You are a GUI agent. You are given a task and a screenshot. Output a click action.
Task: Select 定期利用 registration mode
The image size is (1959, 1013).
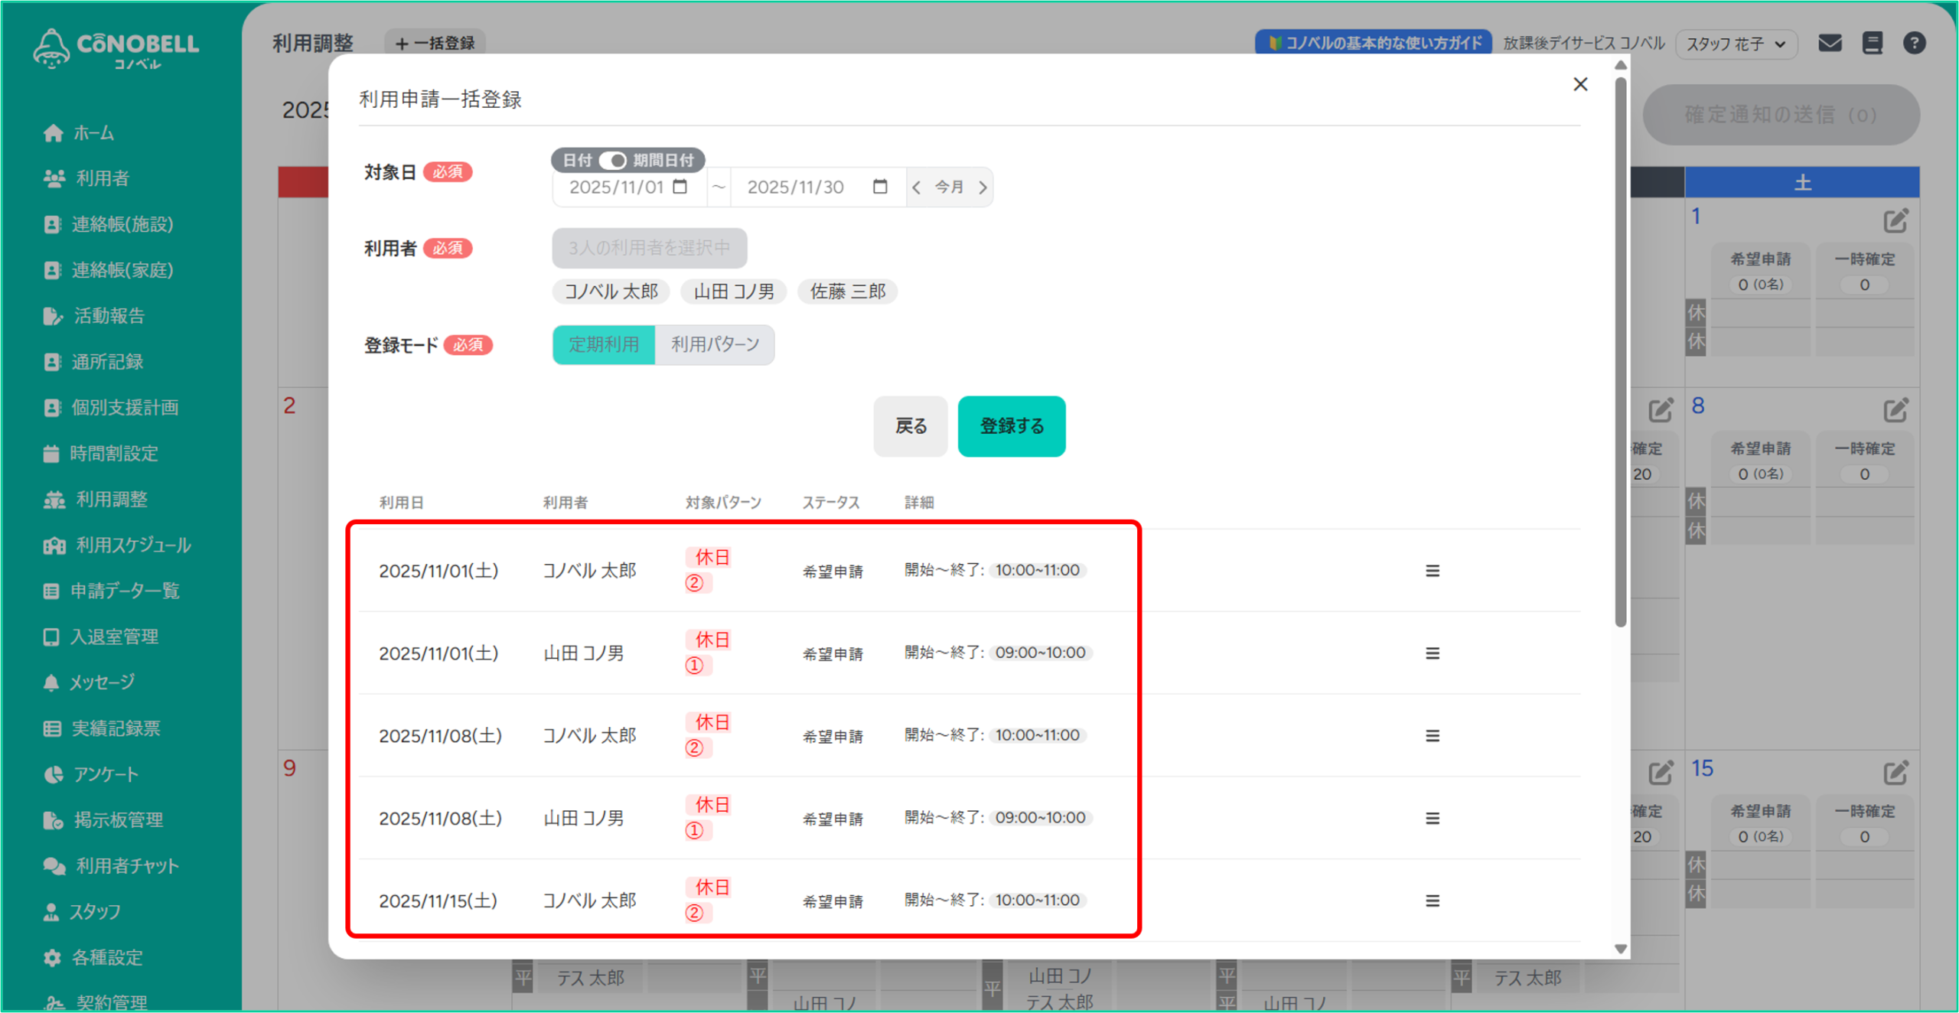click(x=604, y=344)
